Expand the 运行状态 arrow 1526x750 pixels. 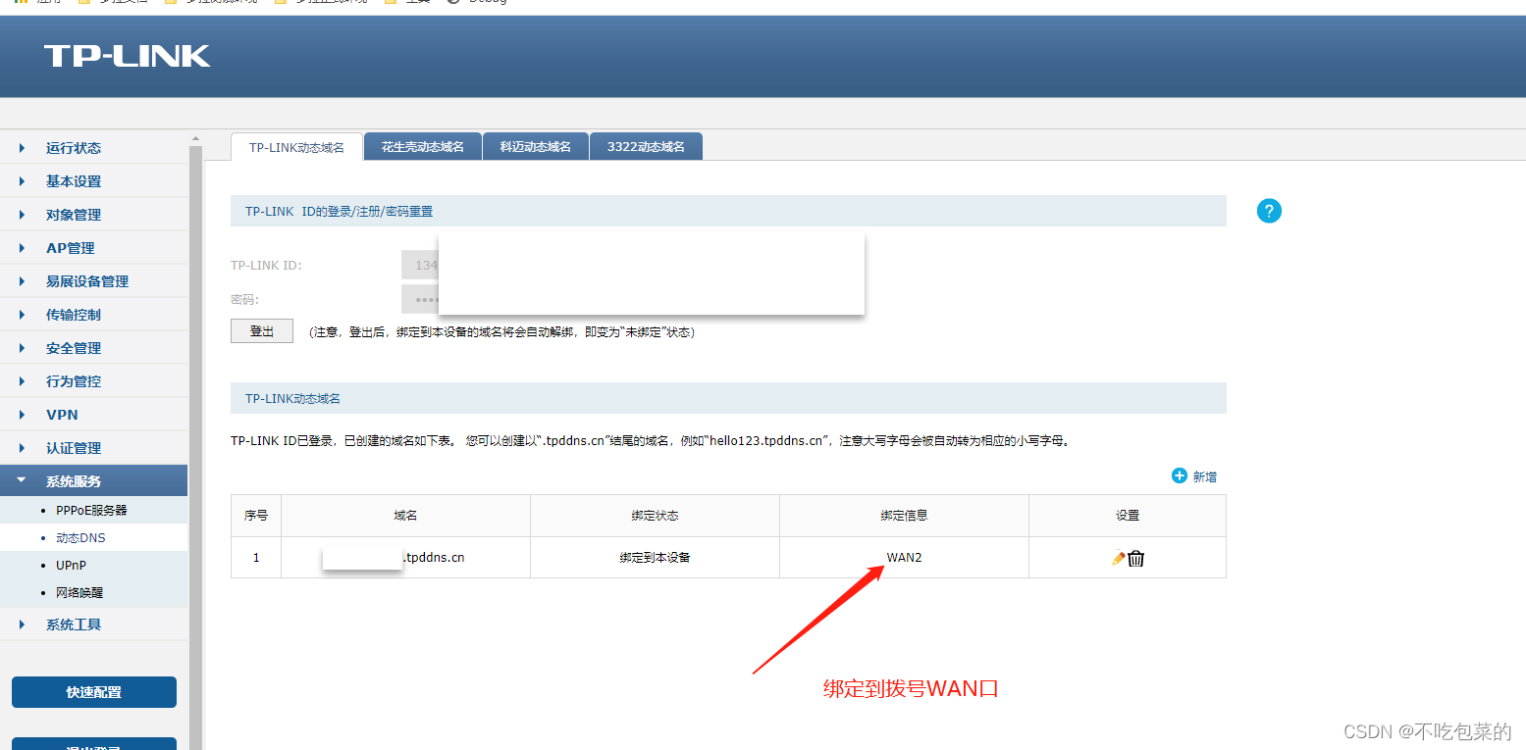tap(22, 148)
